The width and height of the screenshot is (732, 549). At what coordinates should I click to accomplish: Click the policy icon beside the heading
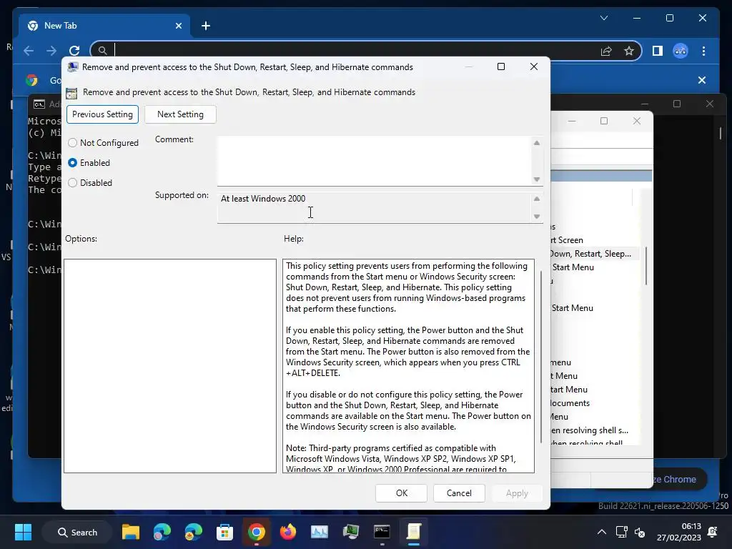(x=71, y=93)
